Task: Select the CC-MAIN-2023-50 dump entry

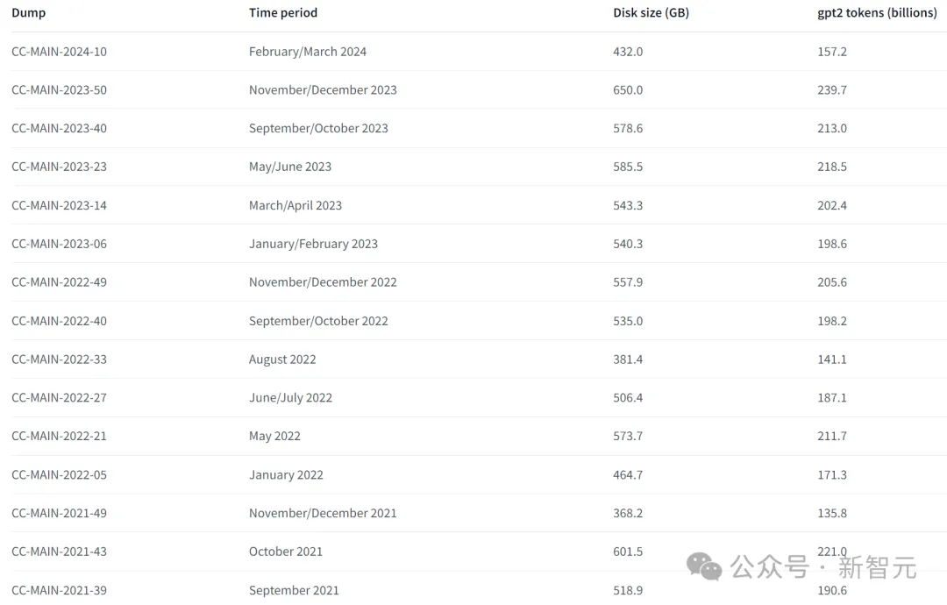Action: [x=60, y=90]
